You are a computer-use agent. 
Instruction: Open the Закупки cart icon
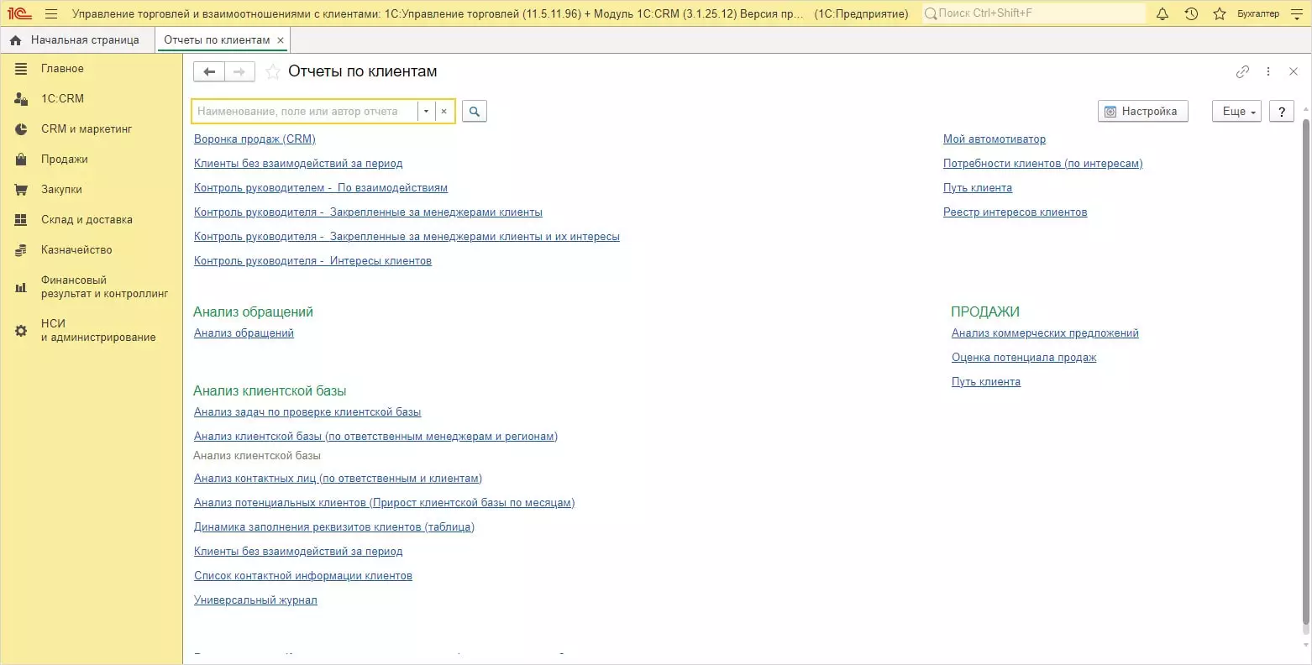point(21,190)
